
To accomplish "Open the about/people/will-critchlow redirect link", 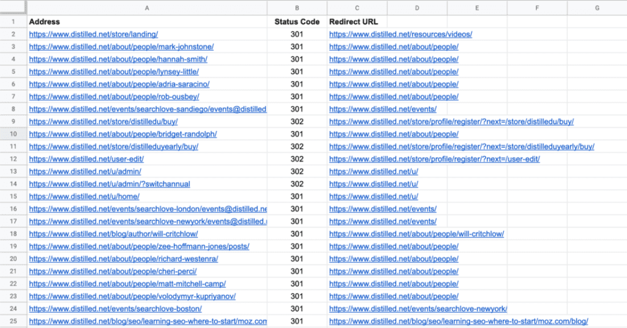I will click(x=416, y=234).
